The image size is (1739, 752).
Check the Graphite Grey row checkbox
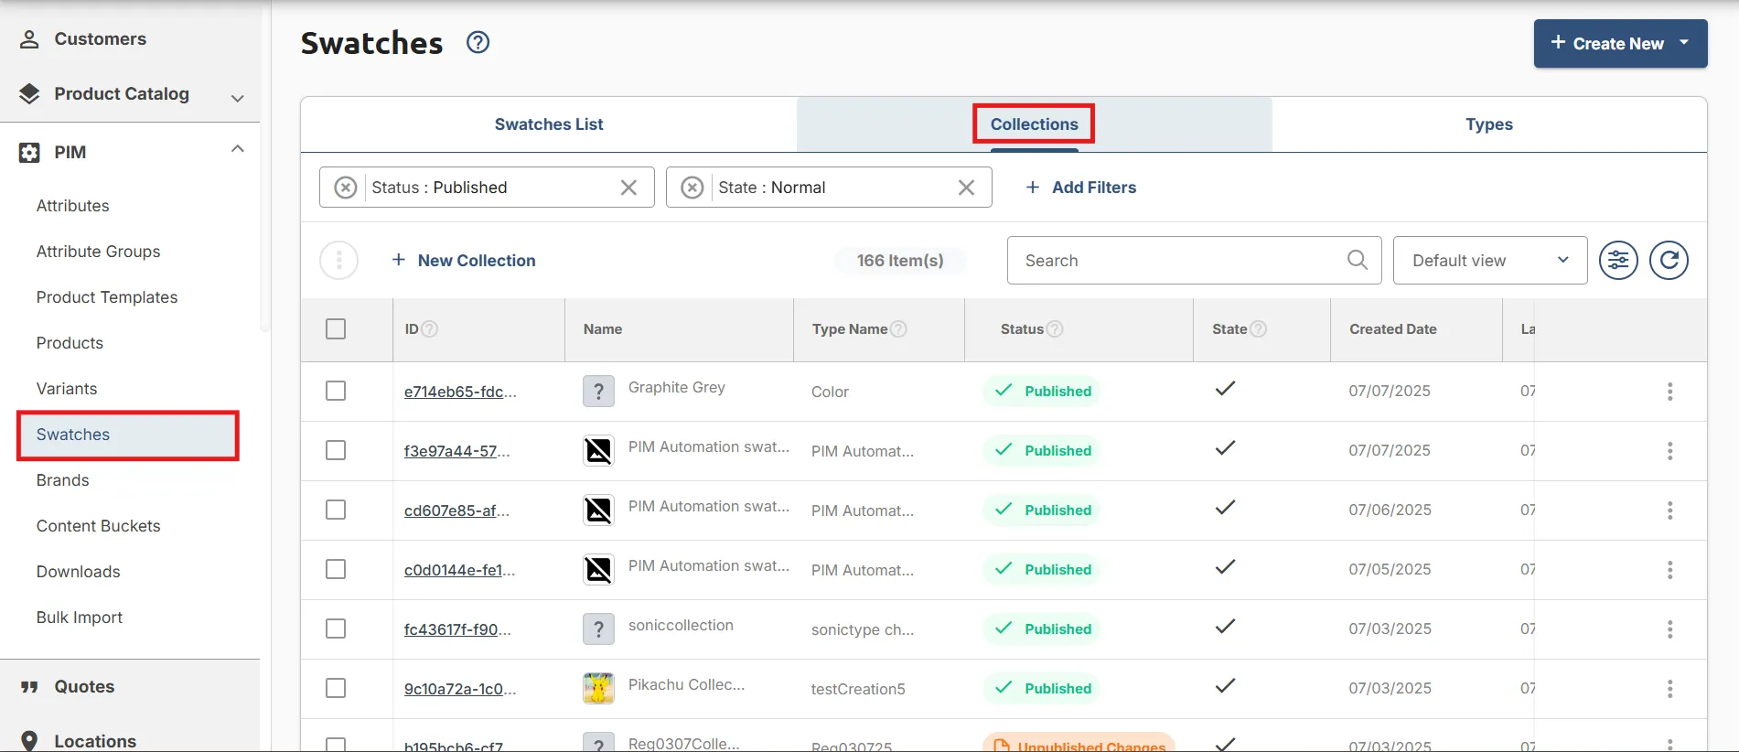click(336, 391)
